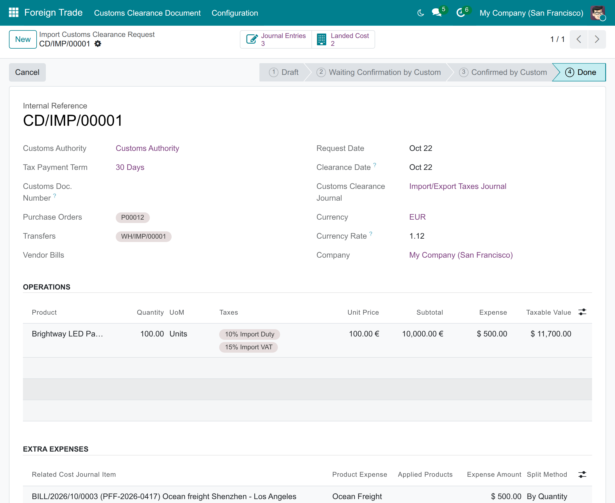Open the EUR currency link

pyautogui.click(x=417, y=217)
